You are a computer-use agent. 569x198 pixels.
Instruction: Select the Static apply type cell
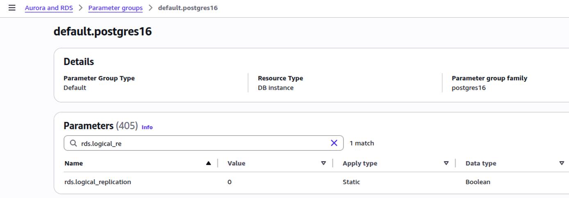(x=351, y=182)
